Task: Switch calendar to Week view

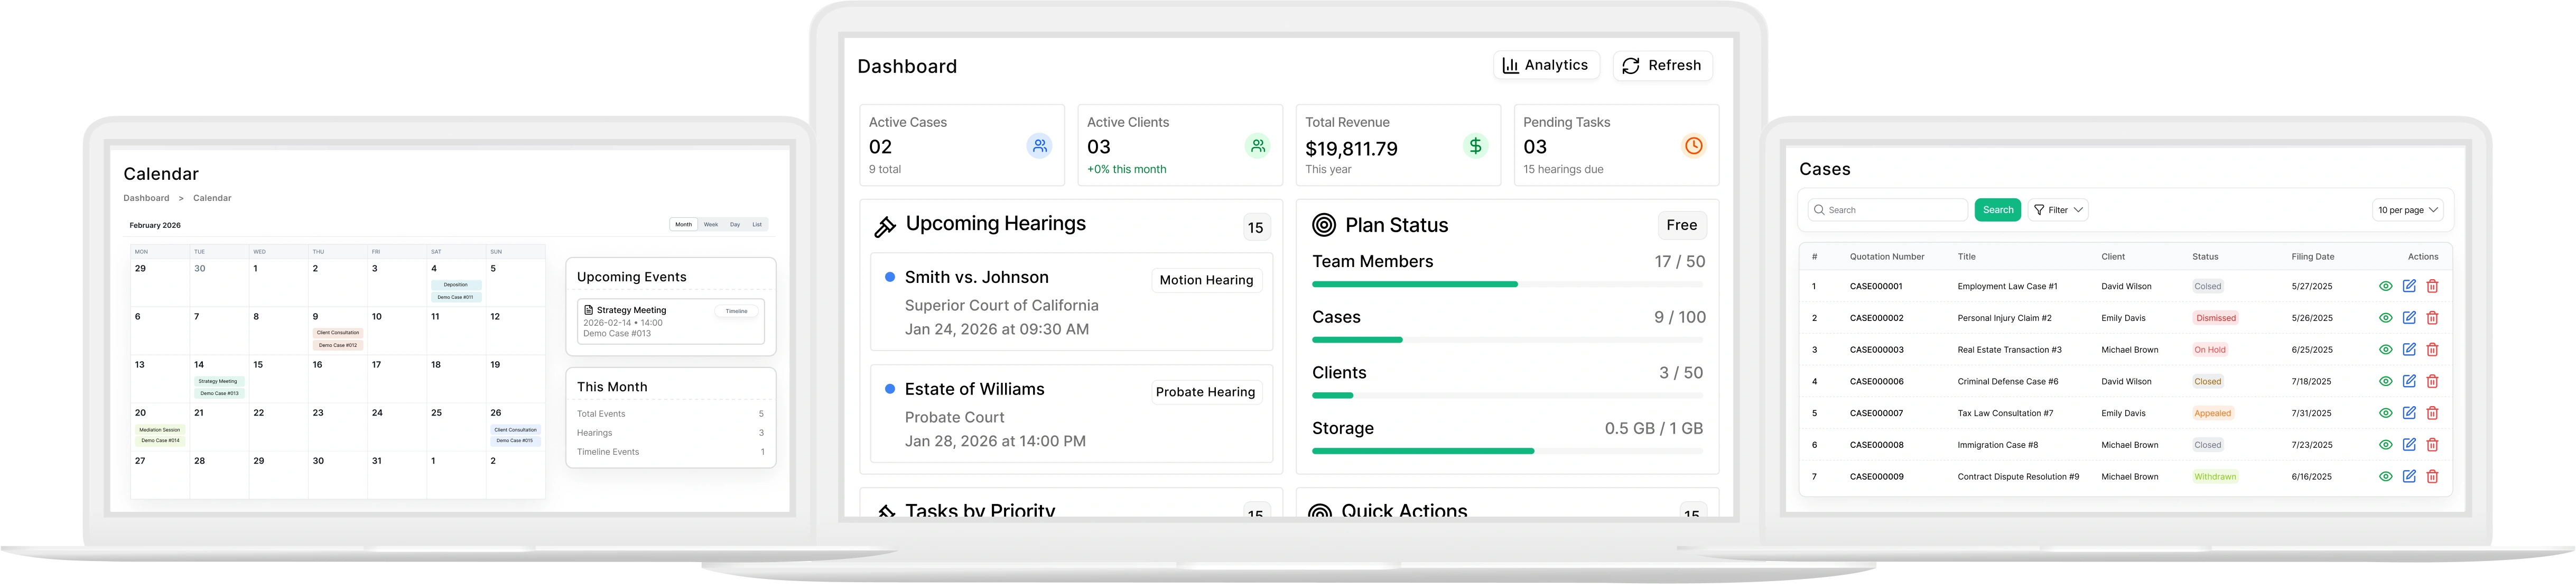Action: tap(711, 225)
